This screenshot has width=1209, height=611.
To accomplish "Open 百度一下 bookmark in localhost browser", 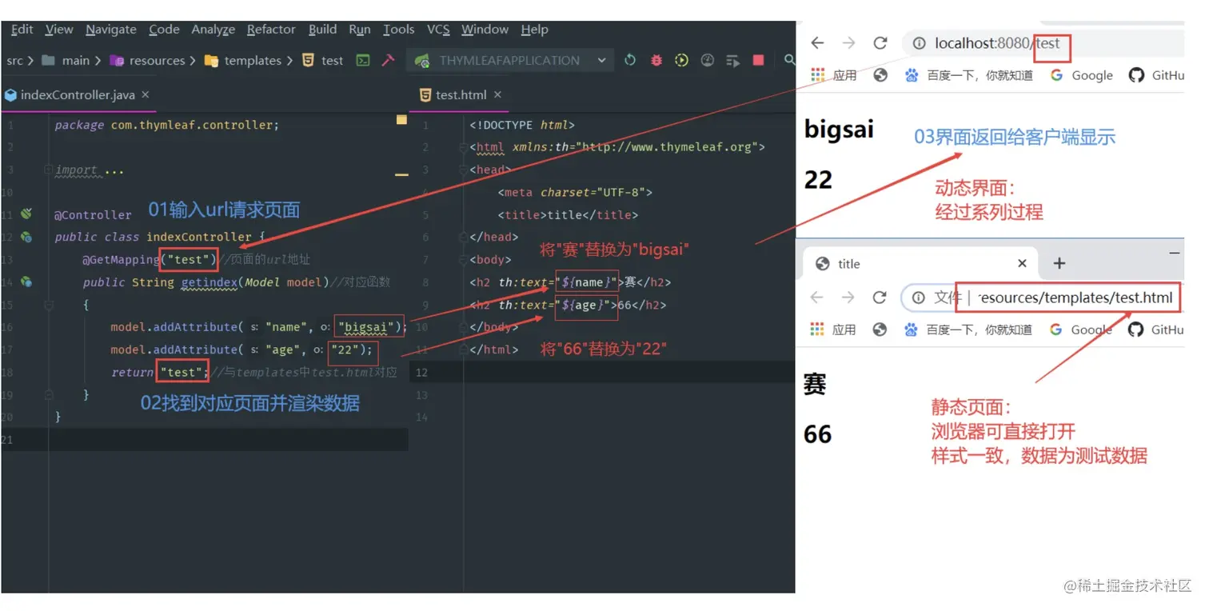I will point(968,75).
